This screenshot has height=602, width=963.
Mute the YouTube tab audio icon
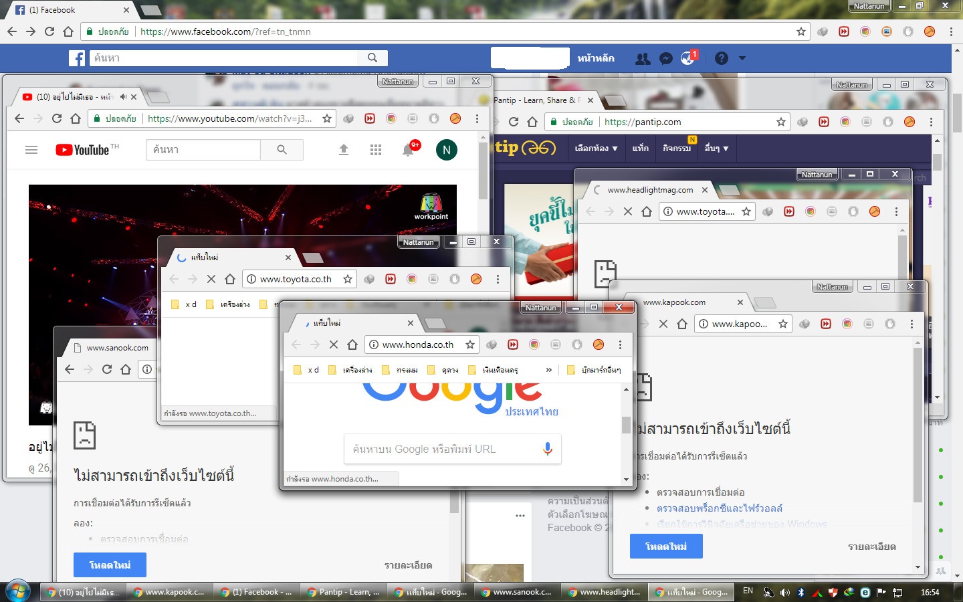pos(123,97)
